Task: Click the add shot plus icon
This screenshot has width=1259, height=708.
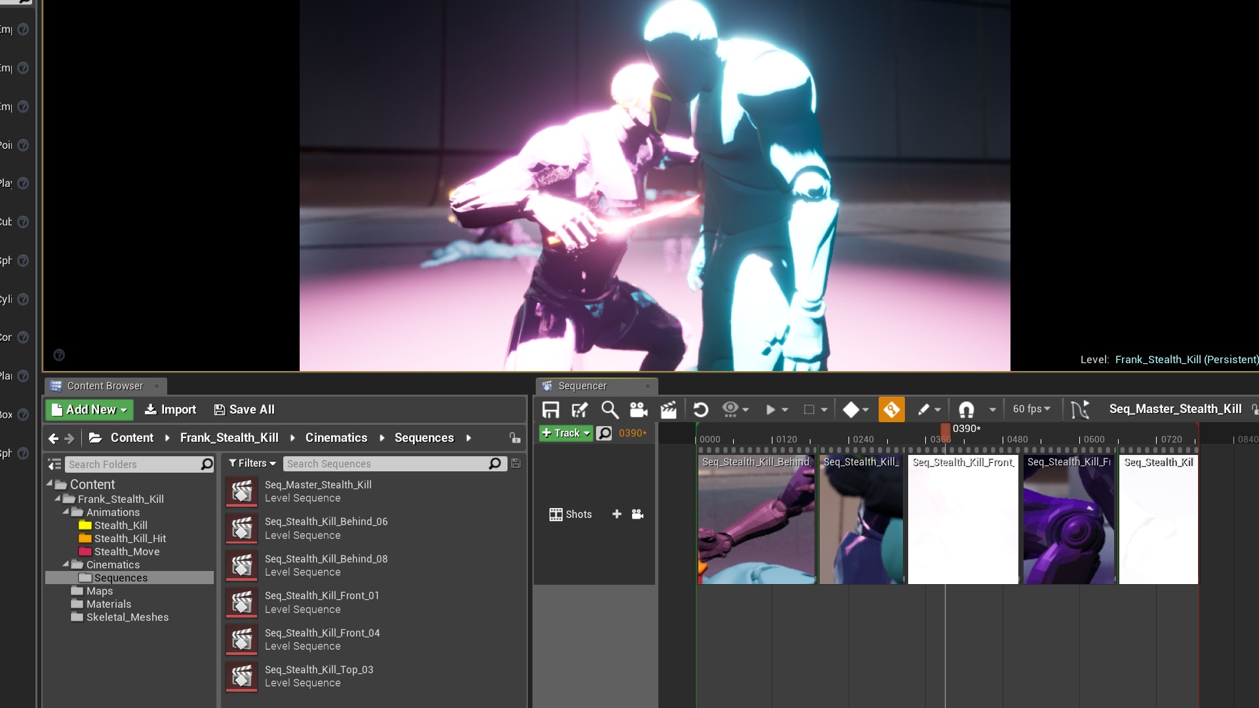Action: click(x=616, y=515)
